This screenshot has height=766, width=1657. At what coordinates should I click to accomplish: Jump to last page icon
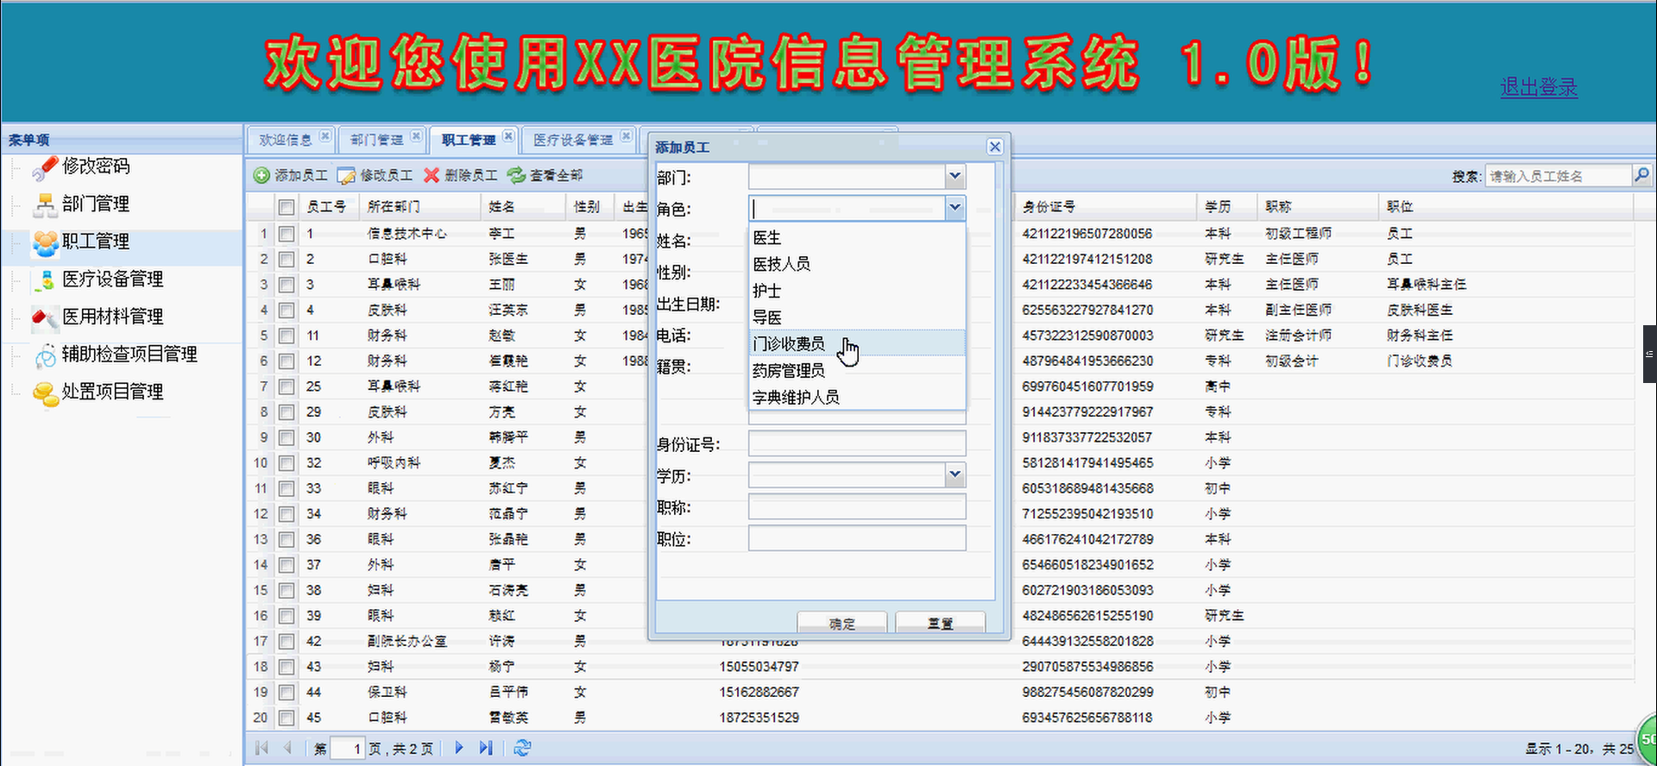click(486, 748)
